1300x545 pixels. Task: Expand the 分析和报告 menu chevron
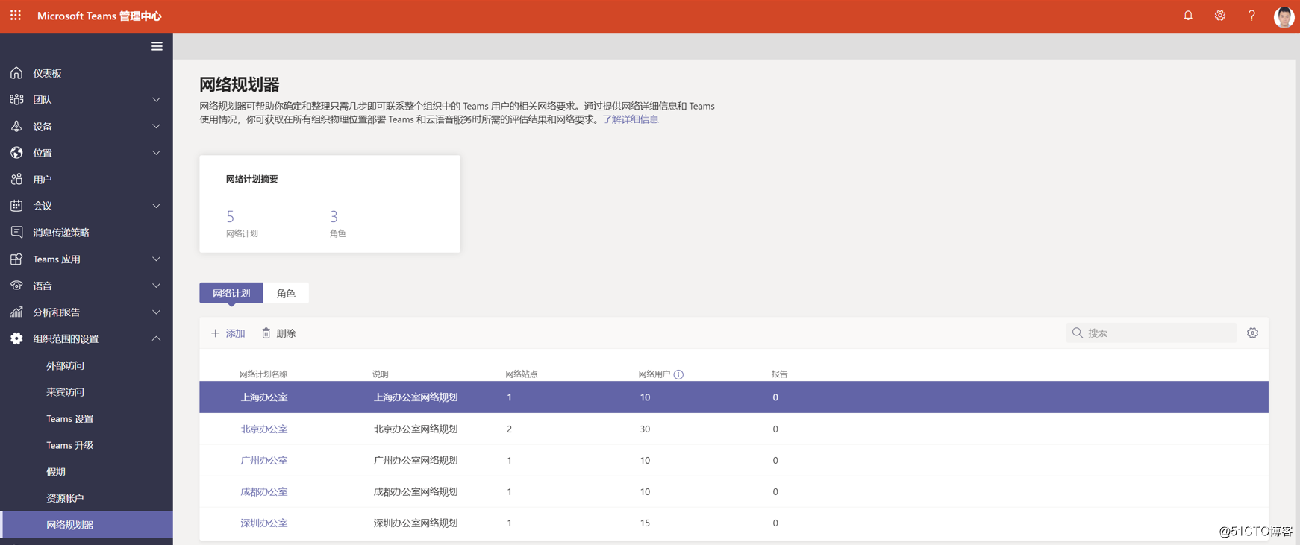point(156,312)
